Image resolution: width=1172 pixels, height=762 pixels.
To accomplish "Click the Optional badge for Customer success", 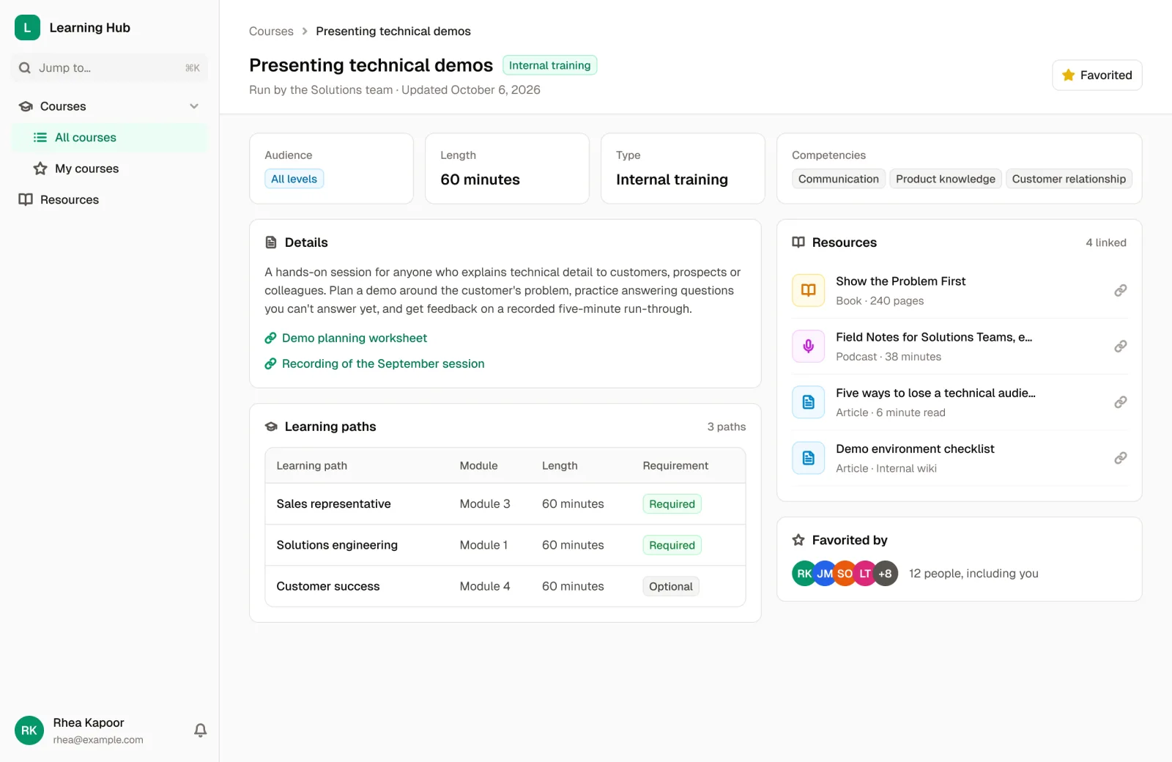I will coord(671,586).
